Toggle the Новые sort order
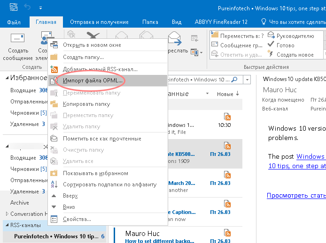 click(228, 94)
